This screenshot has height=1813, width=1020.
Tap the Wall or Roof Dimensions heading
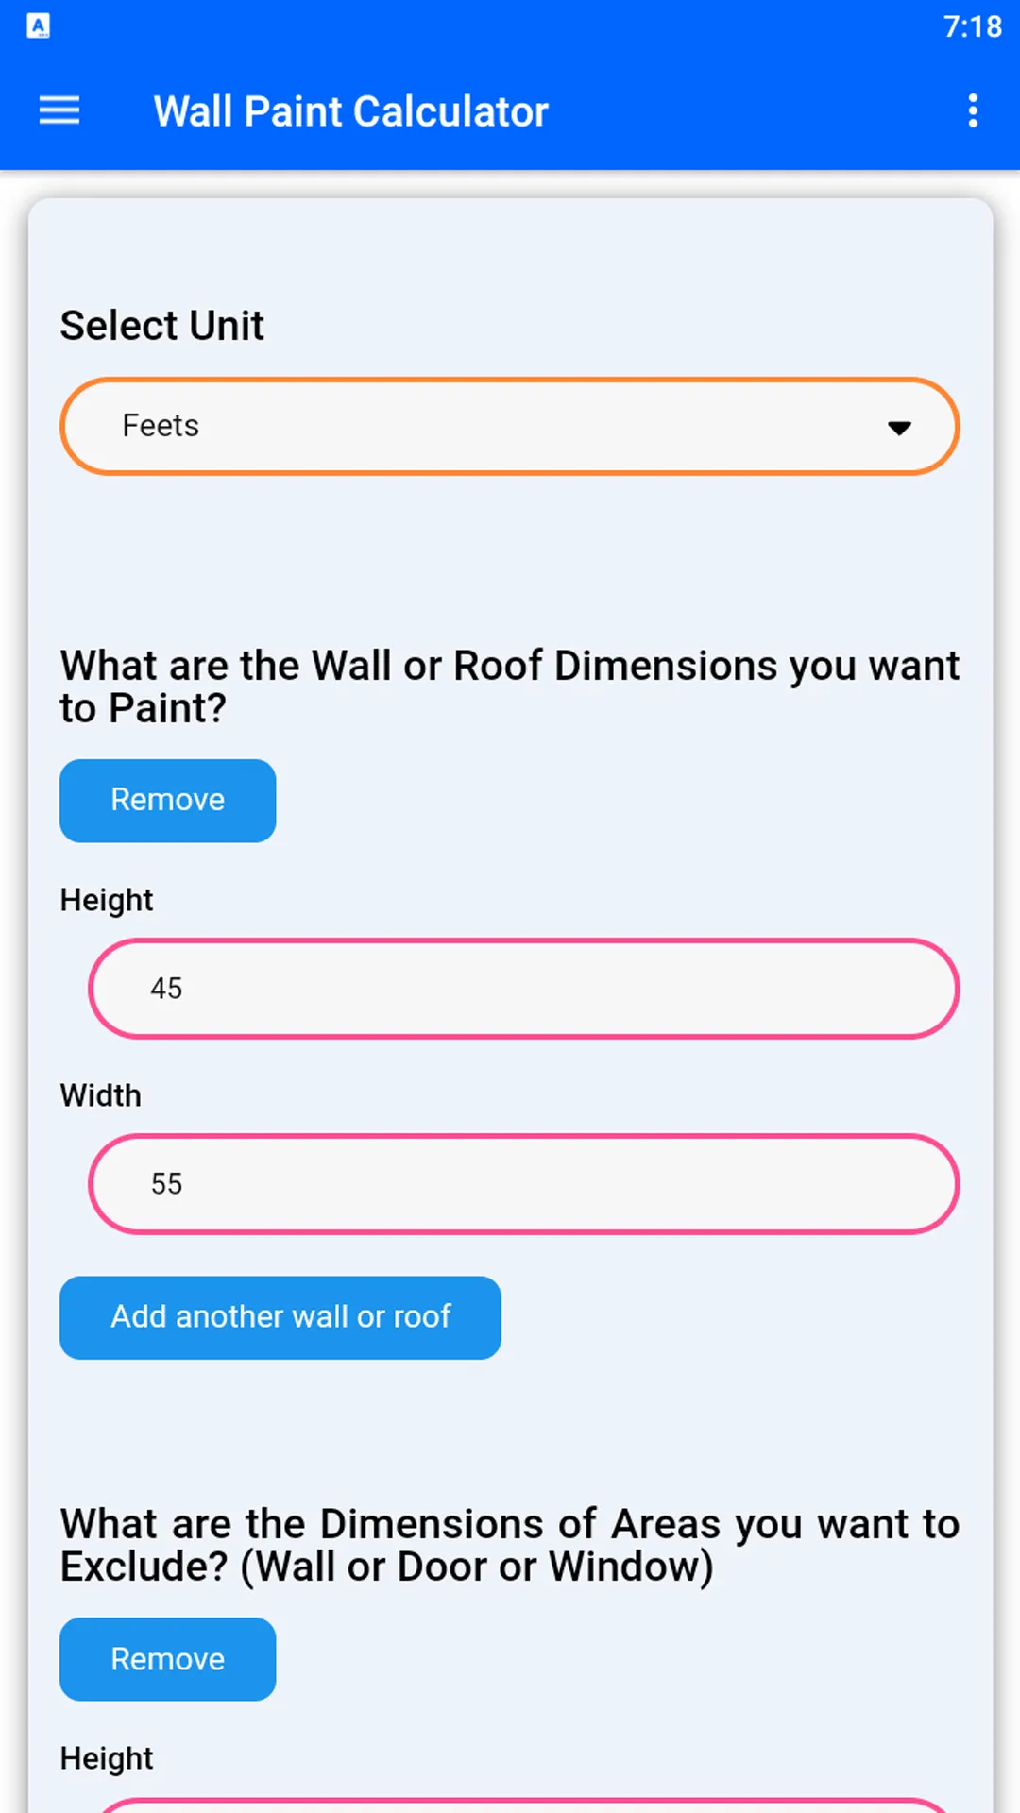tap(510, 686)
